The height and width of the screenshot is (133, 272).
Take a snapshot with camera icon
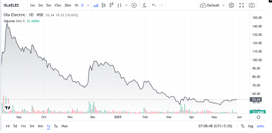[x=252, y=5]
